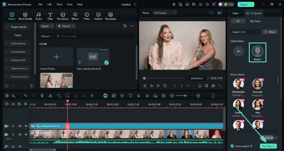Open the Stickers library

click(98, 16)
